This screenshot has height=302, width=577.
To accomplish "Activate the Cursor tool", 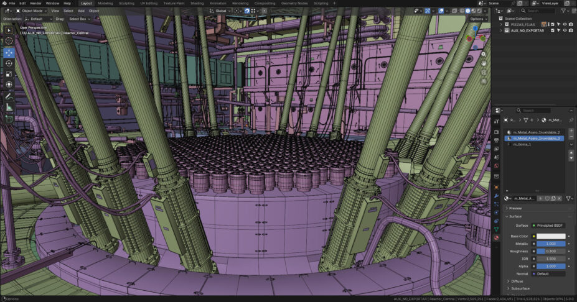I will click(x=9, y=40).
